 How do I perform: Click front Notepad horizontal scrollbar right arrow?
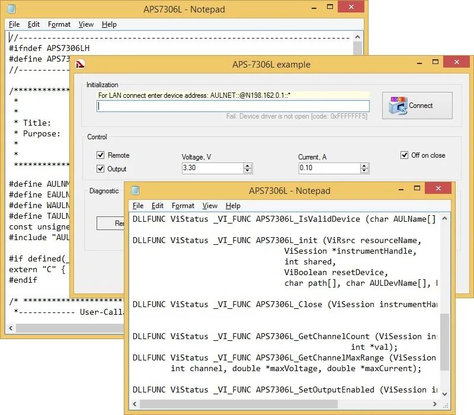point(435,404)
